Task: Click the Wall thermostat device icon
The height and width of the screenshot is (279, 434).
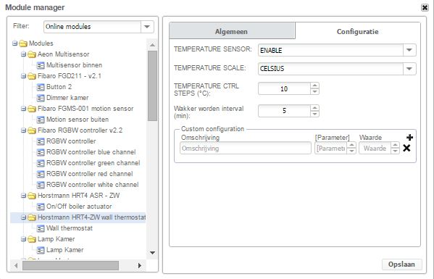Action: point(41,228)
